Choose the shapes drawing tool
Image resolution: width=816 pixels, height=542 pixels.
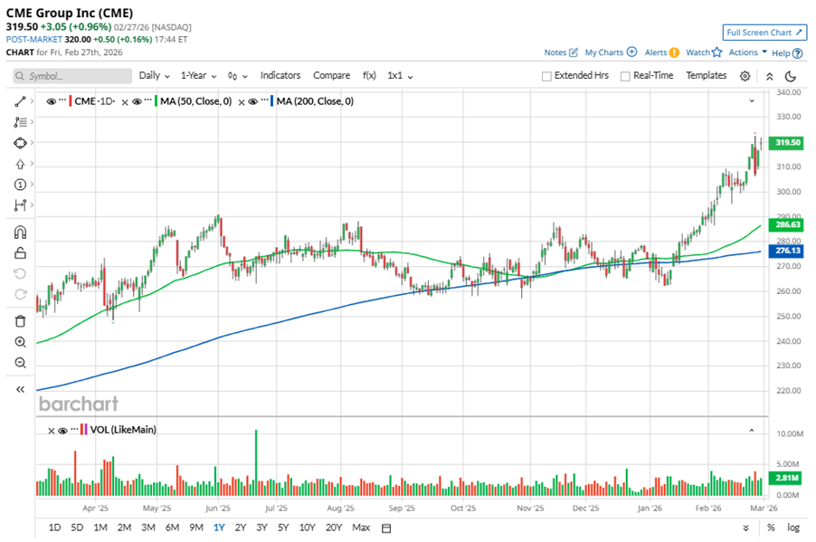pos(20,143)
